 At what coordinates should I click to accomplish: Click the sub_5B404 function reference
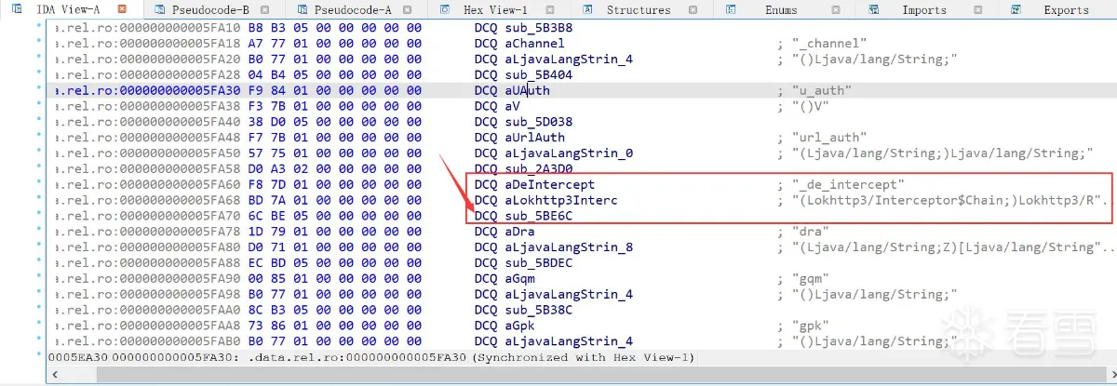click(x=538, y=74)
